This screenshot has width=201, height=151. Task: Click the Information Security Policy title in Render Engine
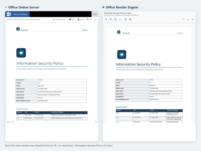pos(138,64)
